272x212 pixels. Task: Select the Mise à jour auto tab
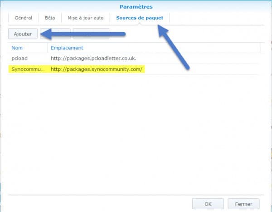click(86, 18)
